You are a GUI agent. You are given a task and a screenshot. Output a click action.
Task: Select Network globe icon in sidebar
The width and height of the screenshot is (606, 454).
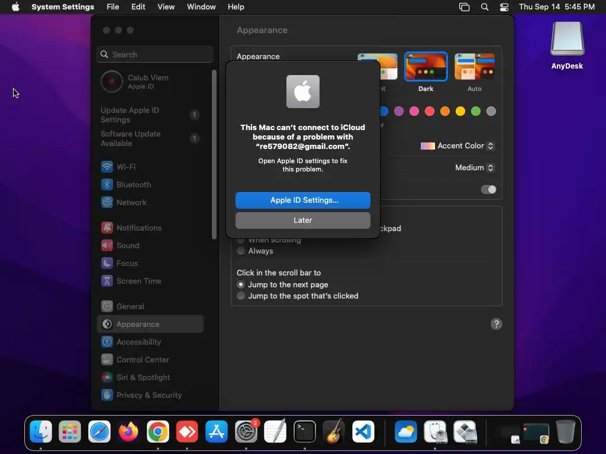[x=107, y=202]
